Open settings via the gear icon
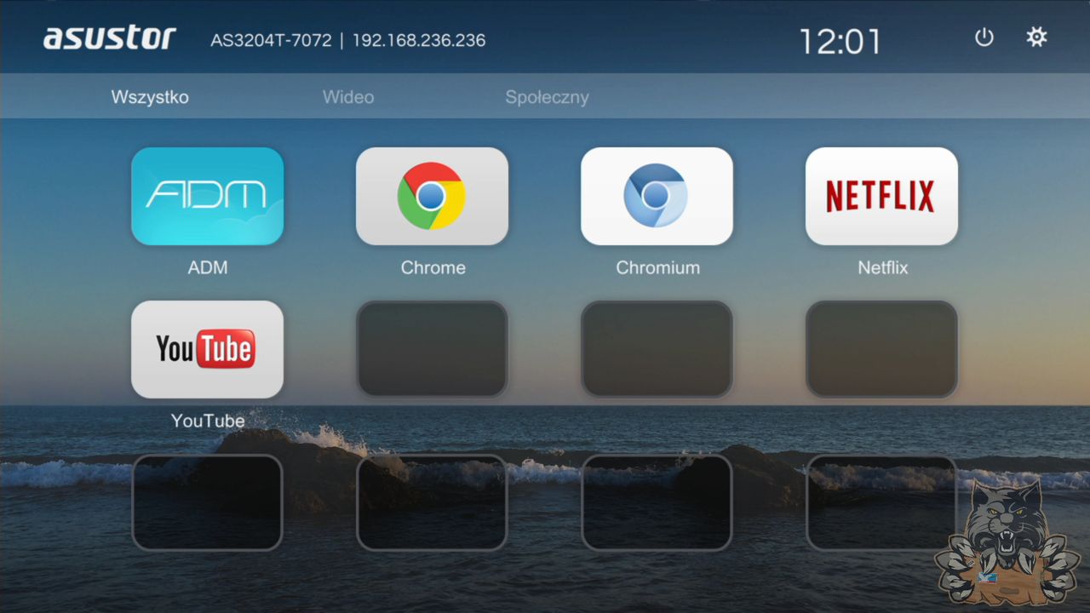 (1036, 37)
